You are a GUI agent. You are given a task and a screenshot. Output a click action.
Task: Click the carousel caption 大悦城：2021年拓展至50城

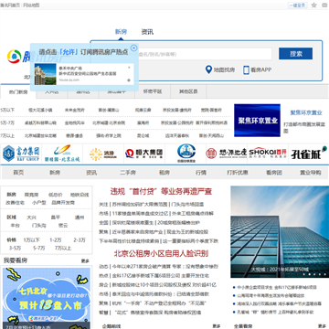(280, 270)
